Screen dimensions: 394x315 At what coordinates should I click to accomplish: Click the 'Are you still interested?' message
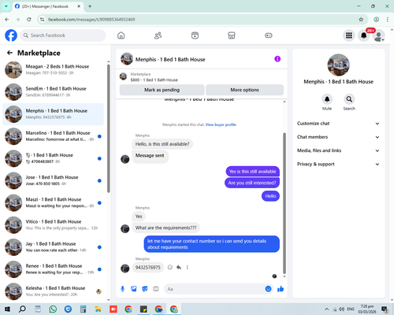(x=252, y=183)
